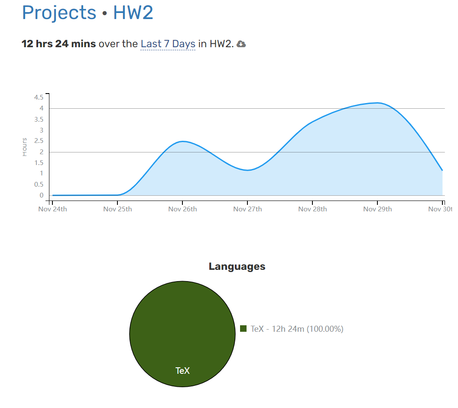The width and height of the screenshot is (458, 408).
Task: Click the line point at Nov 25th
Action: [x=117, y=195]
